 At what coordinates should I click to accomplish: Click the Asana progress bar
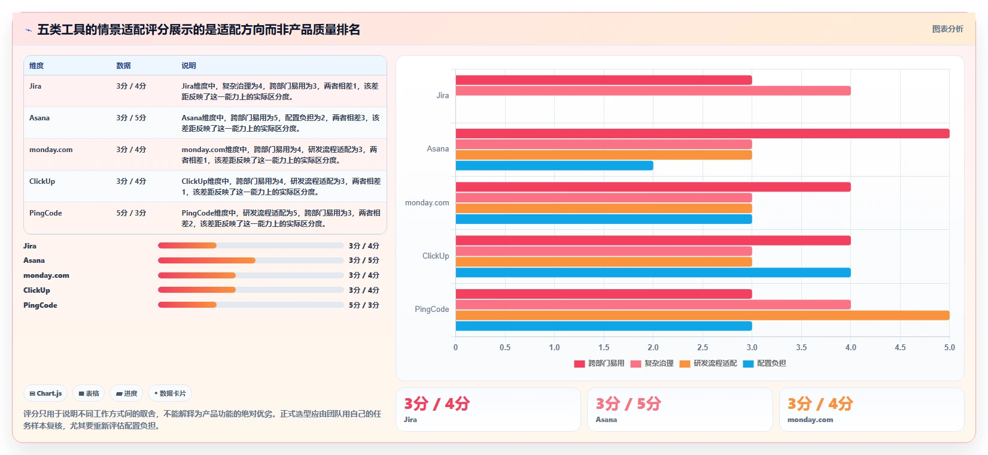coord(251,260)
